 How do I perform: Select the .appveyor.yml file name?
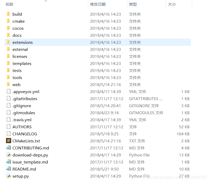[x=26, y=92]
